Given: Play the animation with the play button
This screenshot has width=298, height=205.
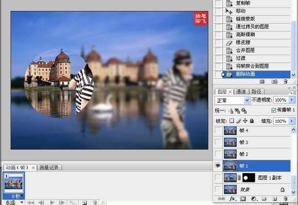Looking at the screenshot, I should (52, 203).
